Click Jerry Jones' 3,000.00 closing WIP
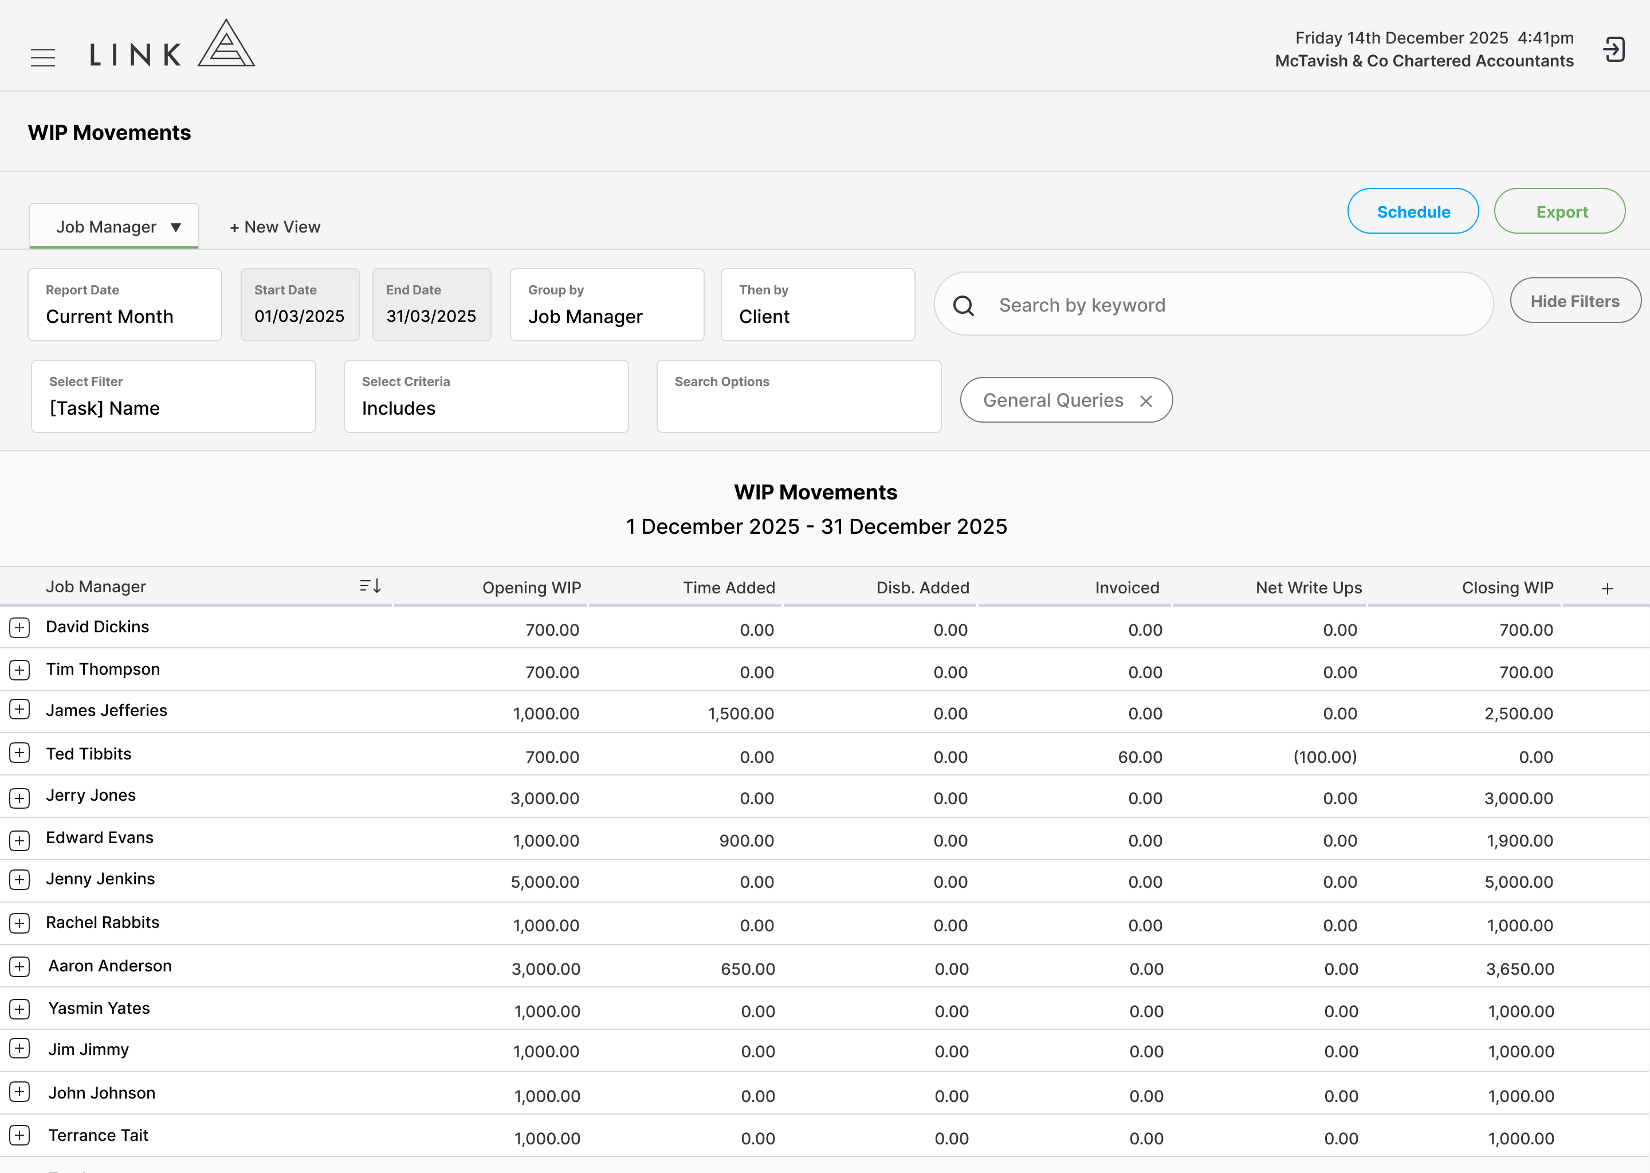The image size is (1650, 1173). coord(1519,799)
